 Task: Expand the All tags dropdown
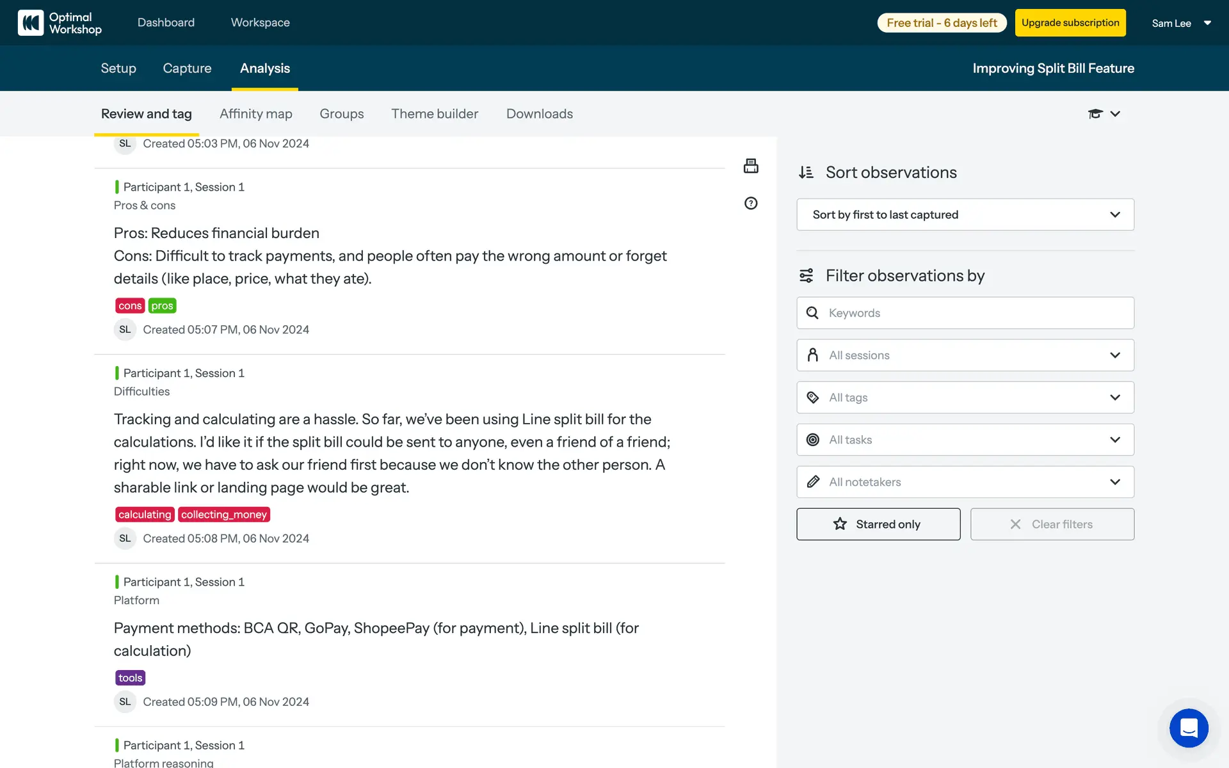[965, 397]
